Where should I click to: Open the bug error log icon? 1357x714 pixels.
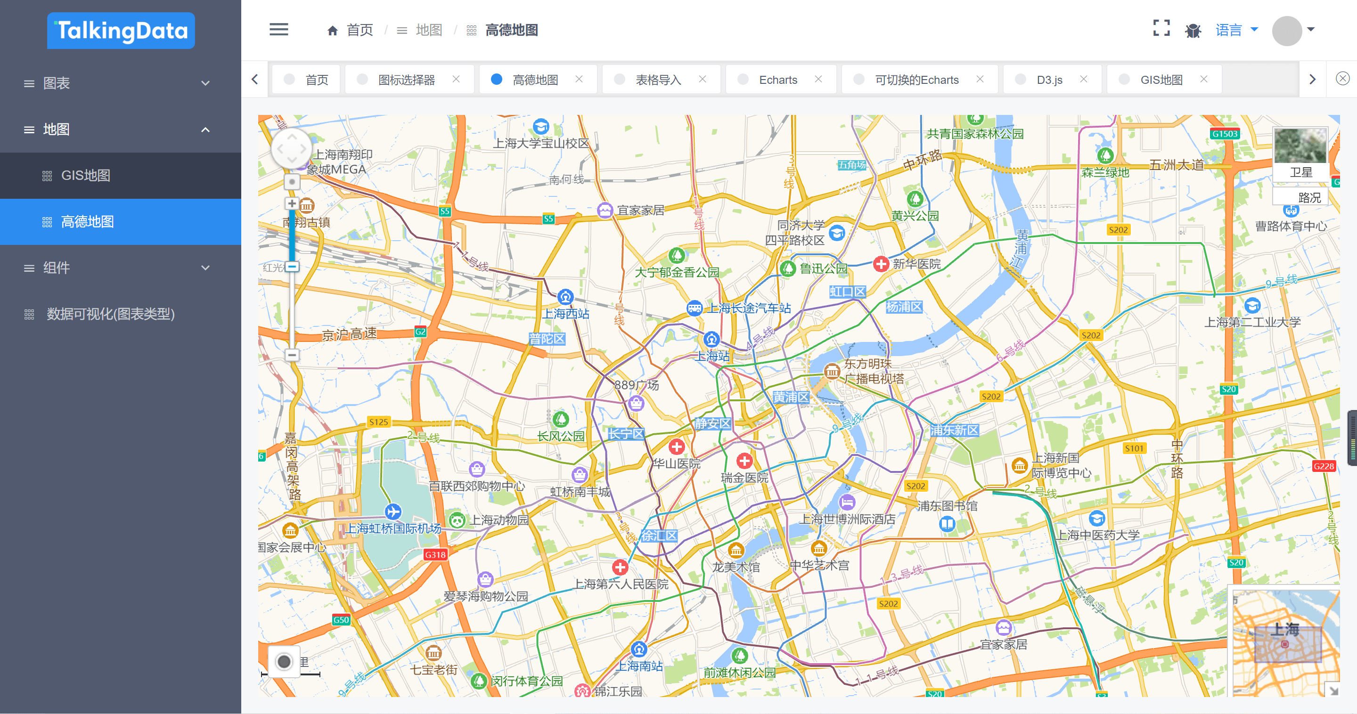pos(1193,31)
